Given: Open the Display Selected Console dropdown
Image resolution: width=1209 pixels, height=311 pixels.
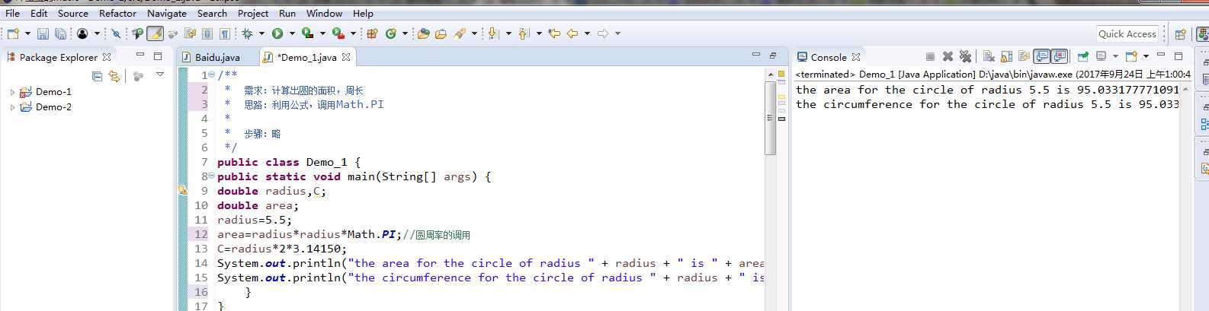Looking at the screenshot, I should [1115, 56].
